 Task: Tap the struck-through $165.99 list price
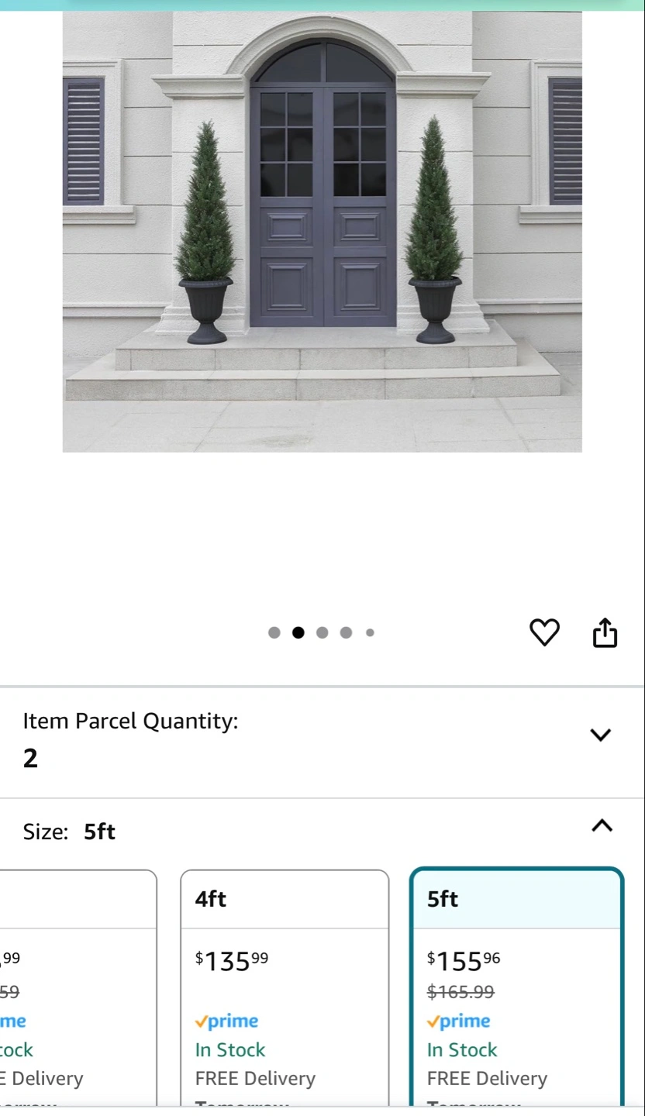(x=460, y=991)
